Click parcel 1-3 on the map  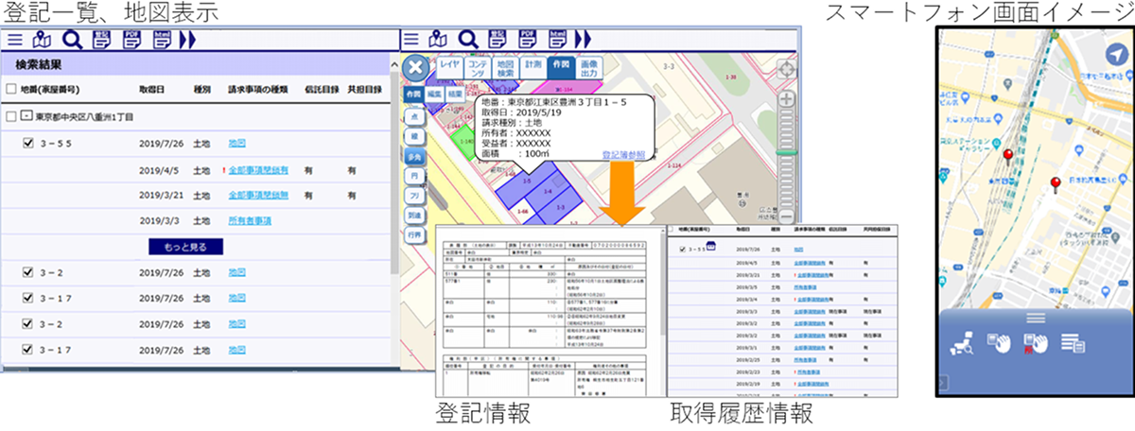560,206
